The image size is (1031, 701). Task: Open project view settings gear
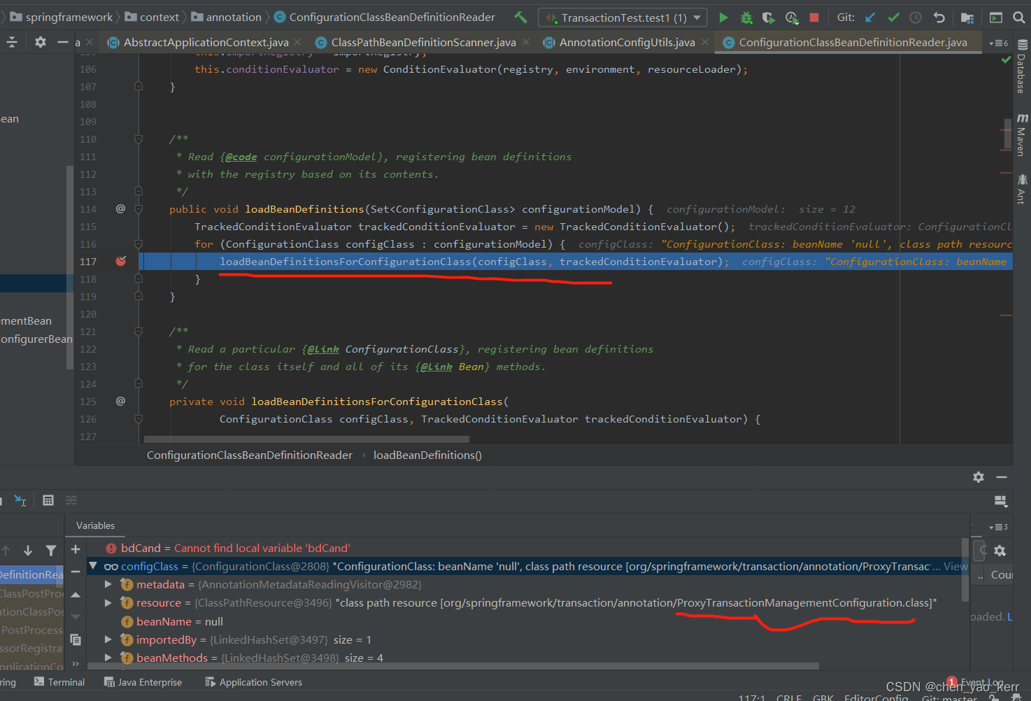coord(41,42)
